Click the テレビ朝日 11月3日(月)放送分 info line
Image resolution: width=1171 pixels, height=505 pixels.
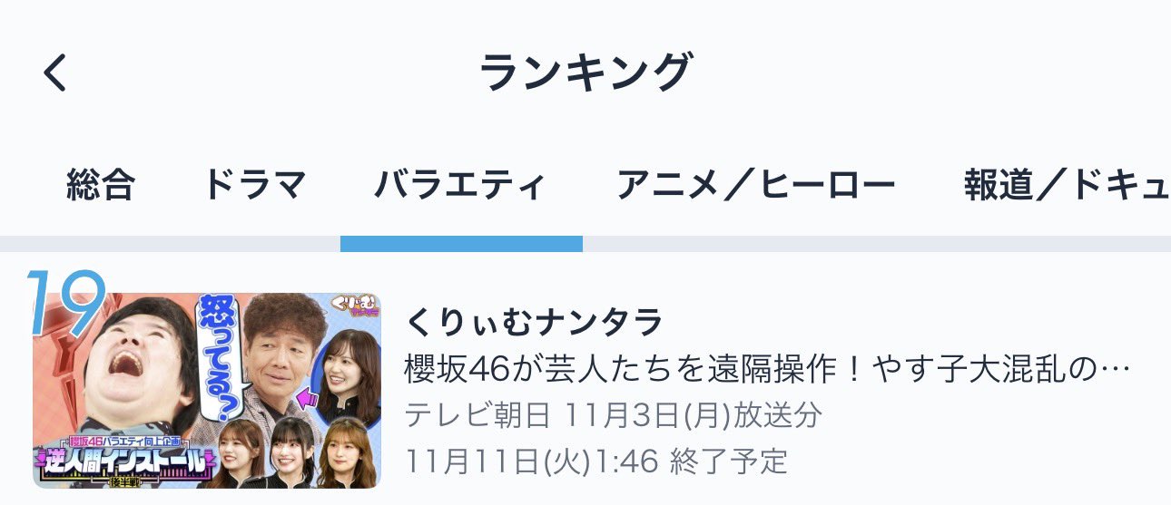[614, 415]
